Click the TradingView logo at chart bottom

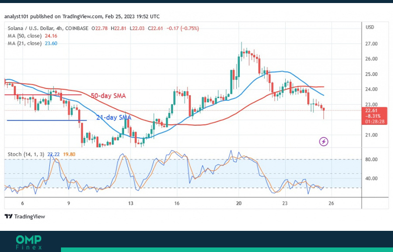[x=25, y=216]
